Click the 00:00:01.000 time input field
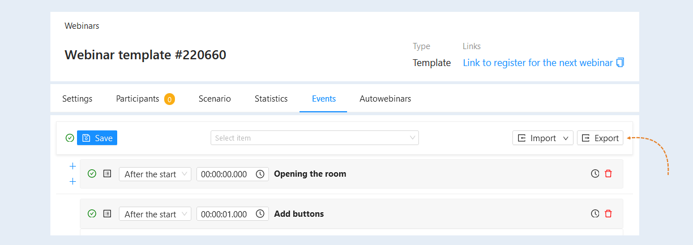The image size is (693, 245). click(232, 215)
